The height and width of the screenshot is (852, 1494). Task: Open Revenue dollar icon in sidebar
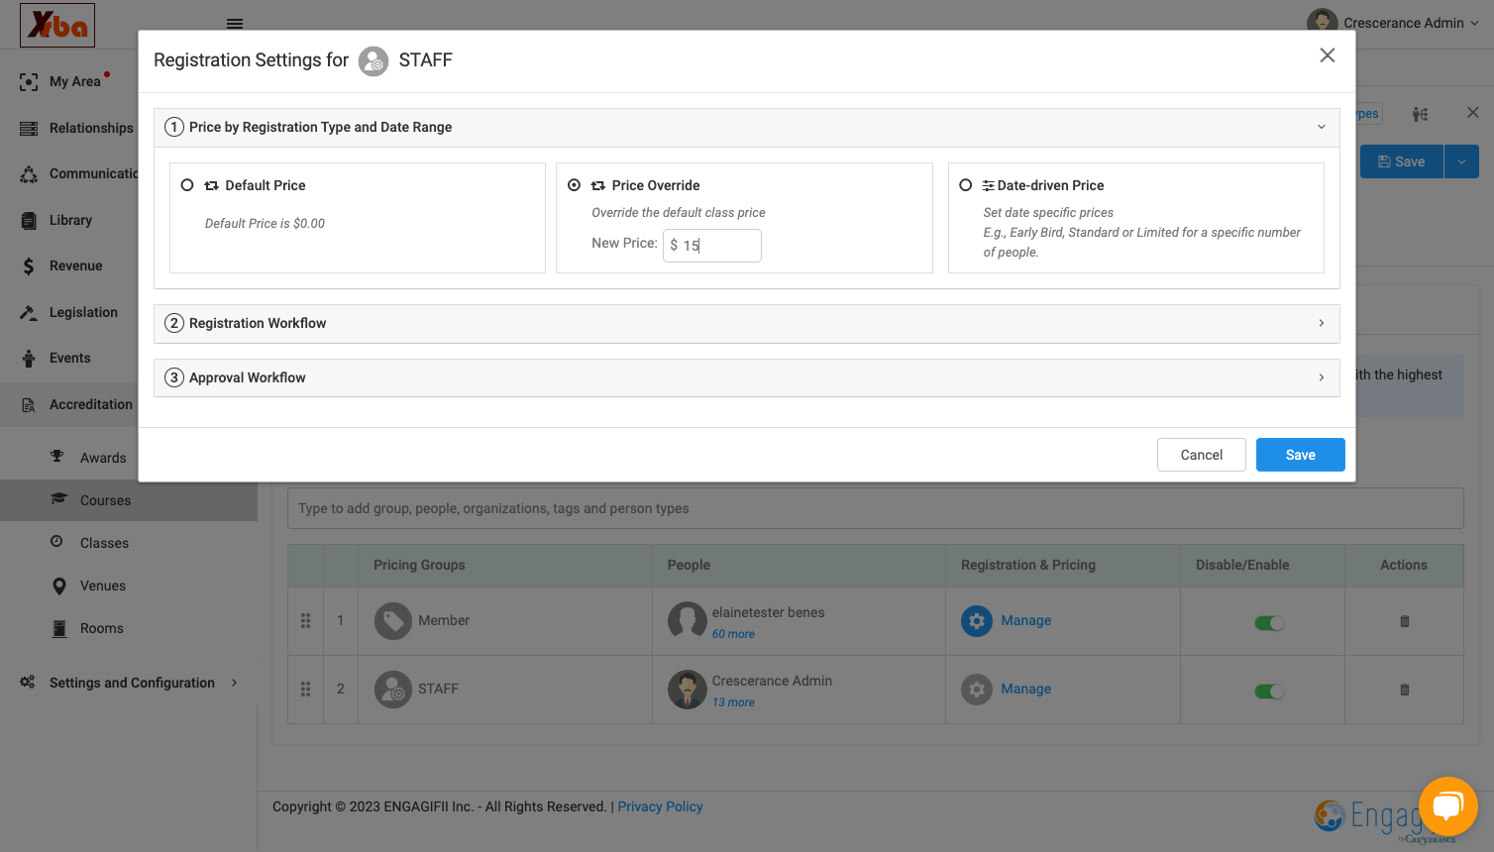click(x=29, y=266)
